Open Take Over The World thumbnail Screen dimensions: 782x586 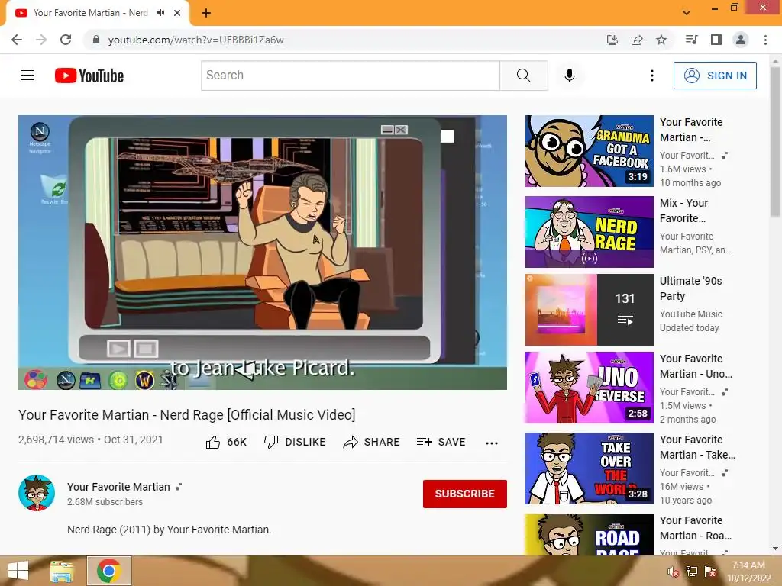click(x=590, y=468)
